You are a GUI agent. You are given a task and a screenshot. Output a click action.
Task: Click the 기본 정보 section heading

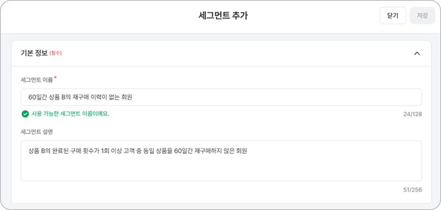pyautogui.click(x=34, y=53)
